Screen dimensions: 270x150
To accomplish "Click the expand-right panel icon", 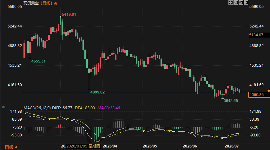I will [x=246, y=3].
